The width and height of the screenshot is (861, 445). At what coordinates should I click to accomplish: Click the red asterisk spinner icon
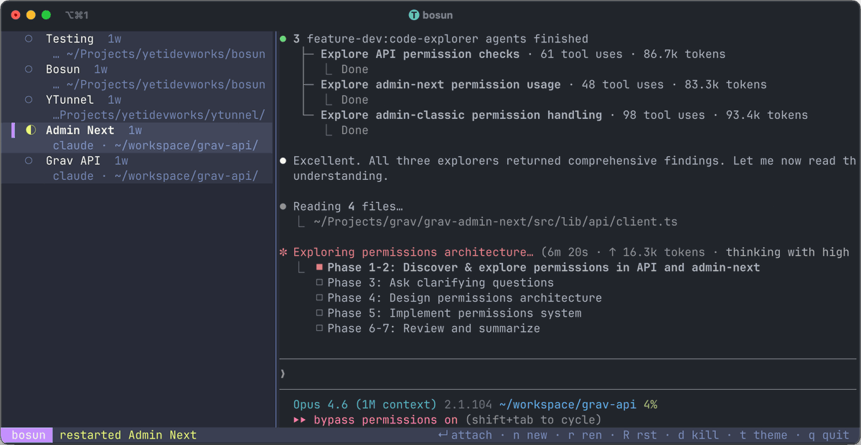(x=283, y=252)
